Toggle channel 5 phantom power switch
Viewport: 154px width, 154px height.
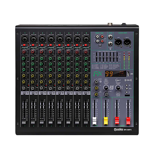tap(59, 45)
